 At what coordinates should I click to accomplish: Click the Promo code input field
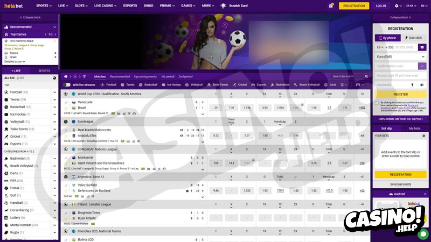[x=400, y=75]
